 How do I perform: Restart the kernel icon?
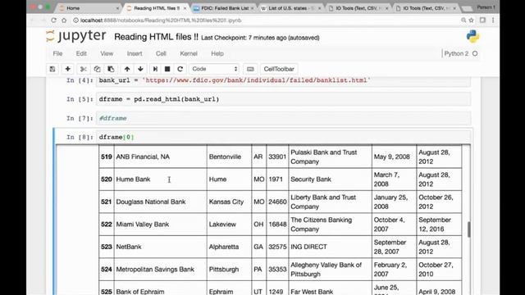(x=180, y=69)
